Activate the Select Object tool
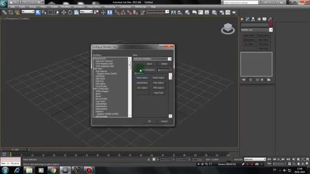Screen dimensions: 310x174 (38, 13)
